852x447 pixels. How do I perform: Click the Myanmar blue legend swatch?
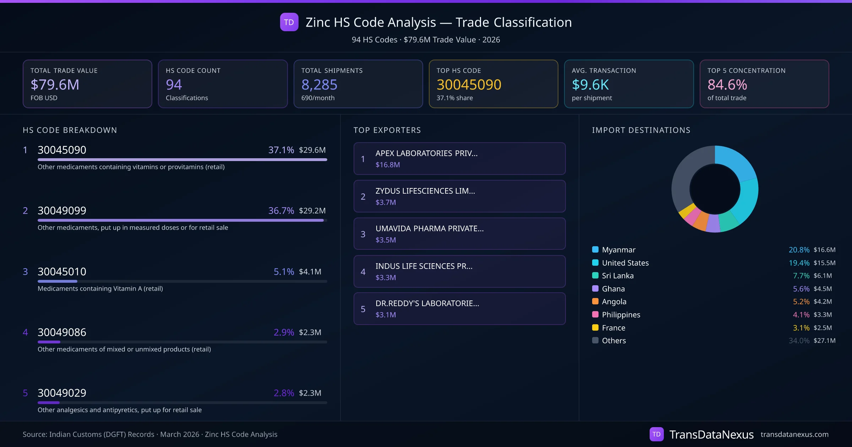pyautogui.click(x=595, y=249)
